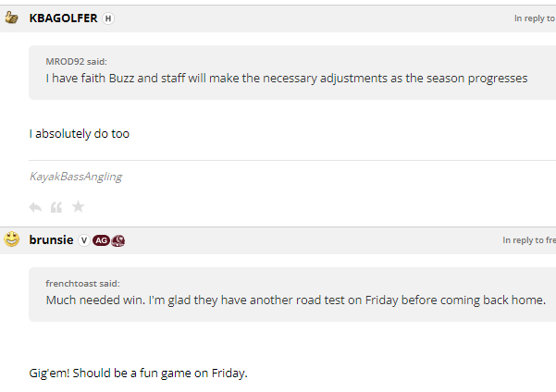Open KBAGOLFER's user profile
The width and height of the screenshot is (556, 392).
tap(63, 18)
